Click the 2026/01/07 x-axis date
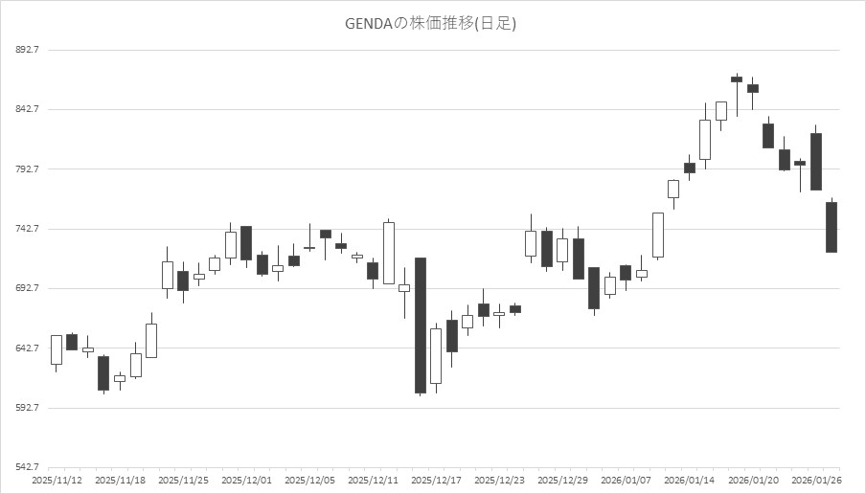This screenshot has height=494, width=866. 626,480
